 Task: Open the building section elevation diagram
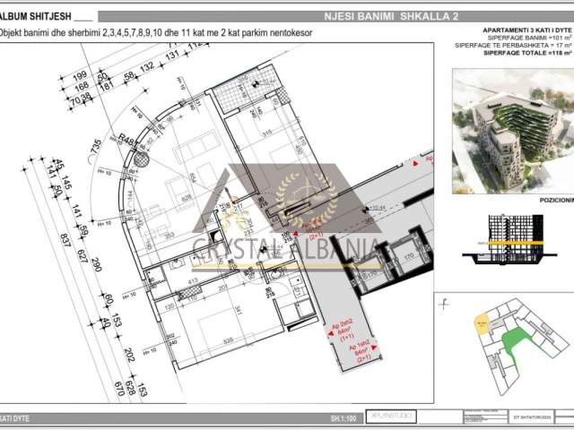point(509,239)
